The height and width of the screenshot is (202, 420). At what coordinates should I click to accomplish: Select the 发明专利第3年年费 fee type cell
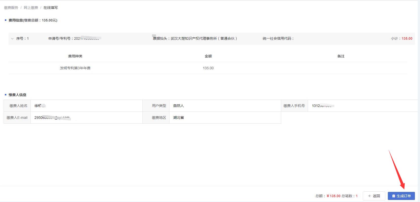[75, 68]
